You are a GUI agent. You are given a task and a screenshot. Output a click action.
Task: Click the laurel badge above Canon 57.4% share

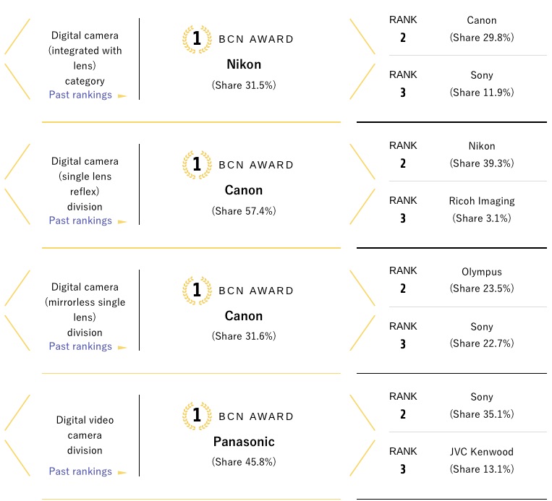[197, 165]
